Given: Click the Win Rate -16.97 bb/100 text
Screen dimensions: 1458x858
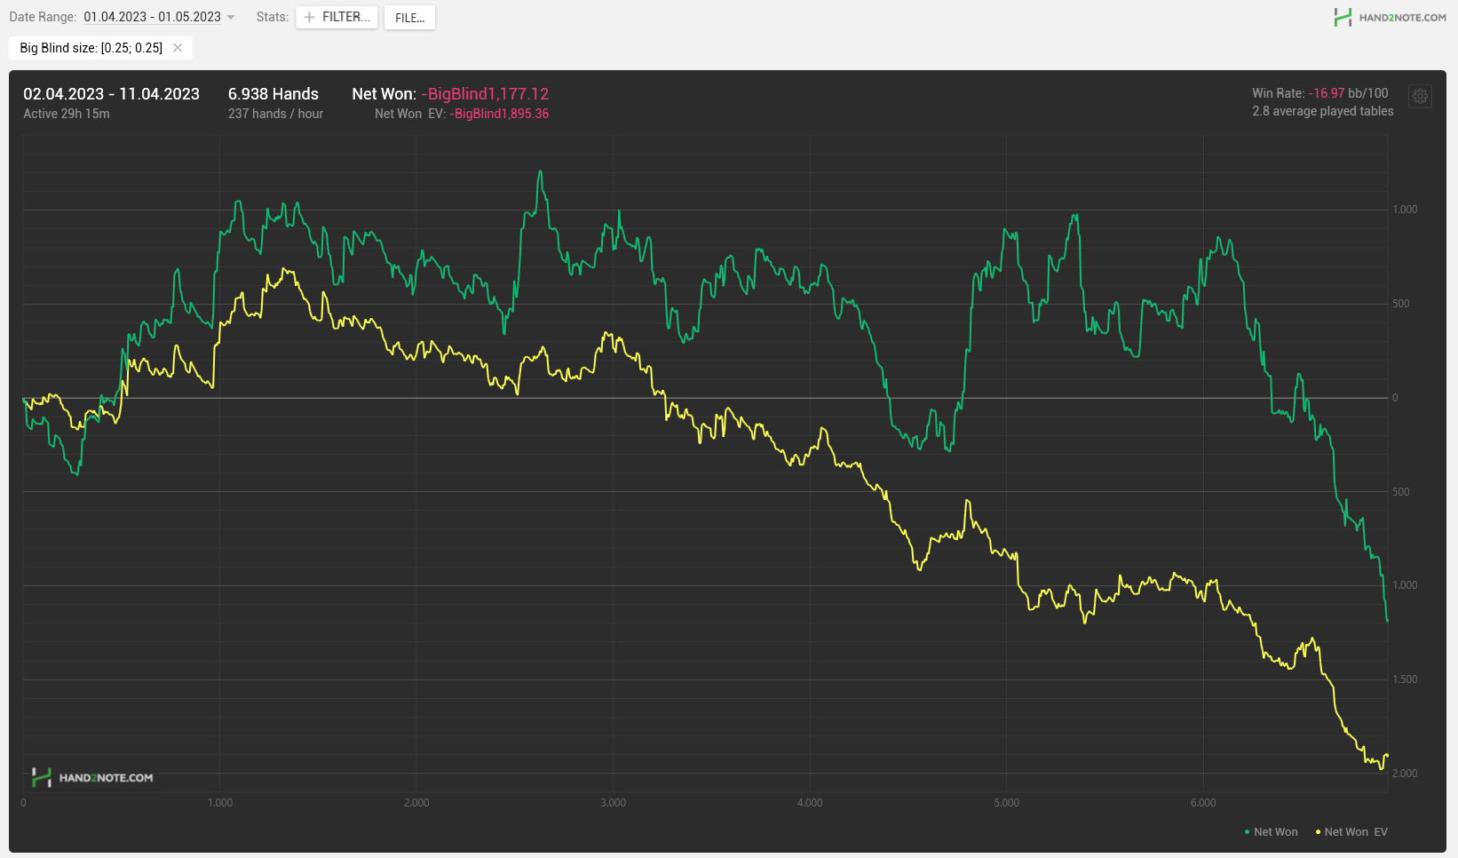Looking at the screenshot, I should [1319, 93].
